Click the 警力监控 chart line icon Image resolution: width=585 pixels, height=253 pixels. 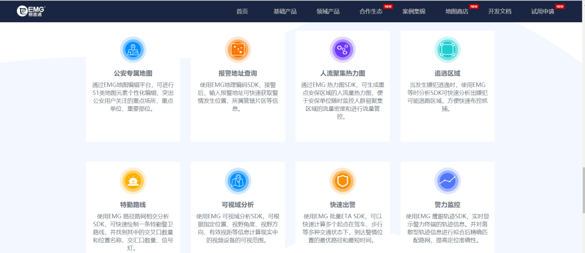pyautogui.click(x=447, y=181)
